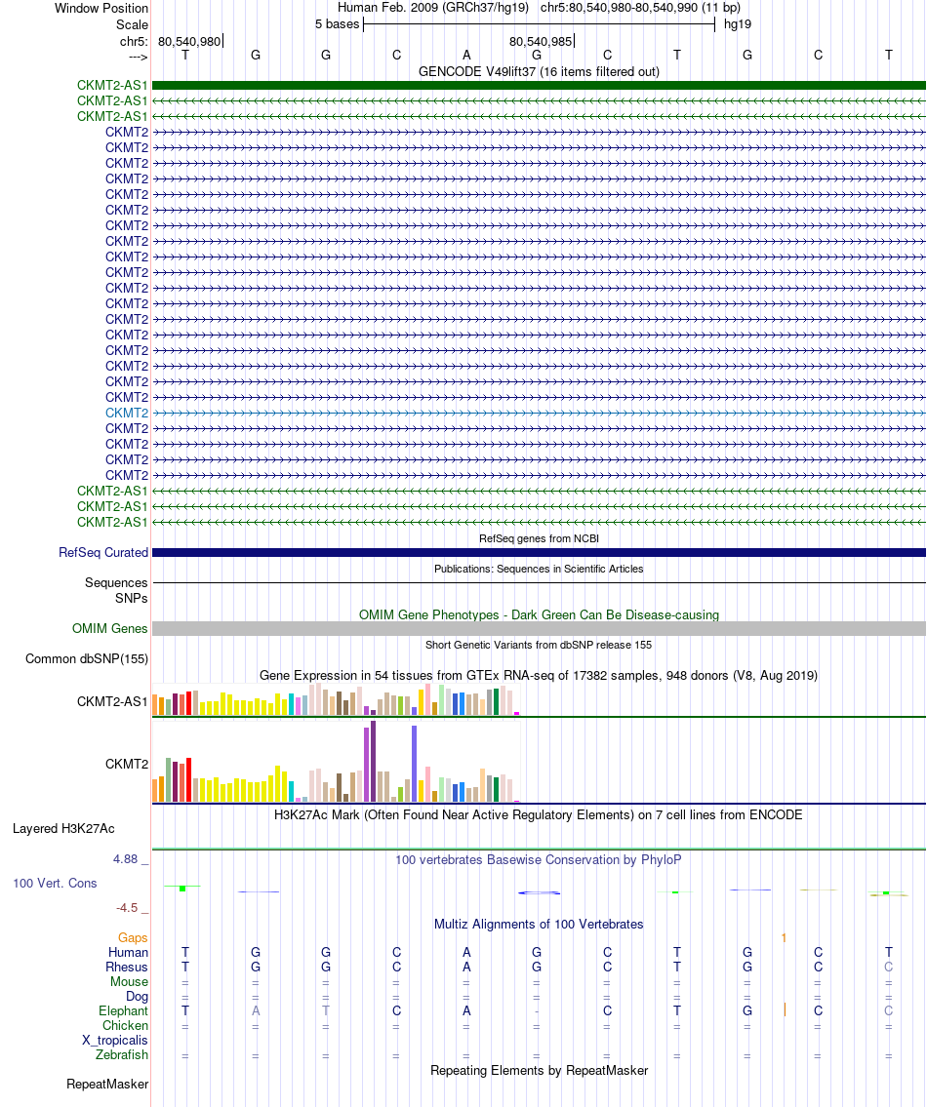The image size is (927, 1107).
Task: Click the 80,540,985 coordinate marker
Action: [541, 42]
